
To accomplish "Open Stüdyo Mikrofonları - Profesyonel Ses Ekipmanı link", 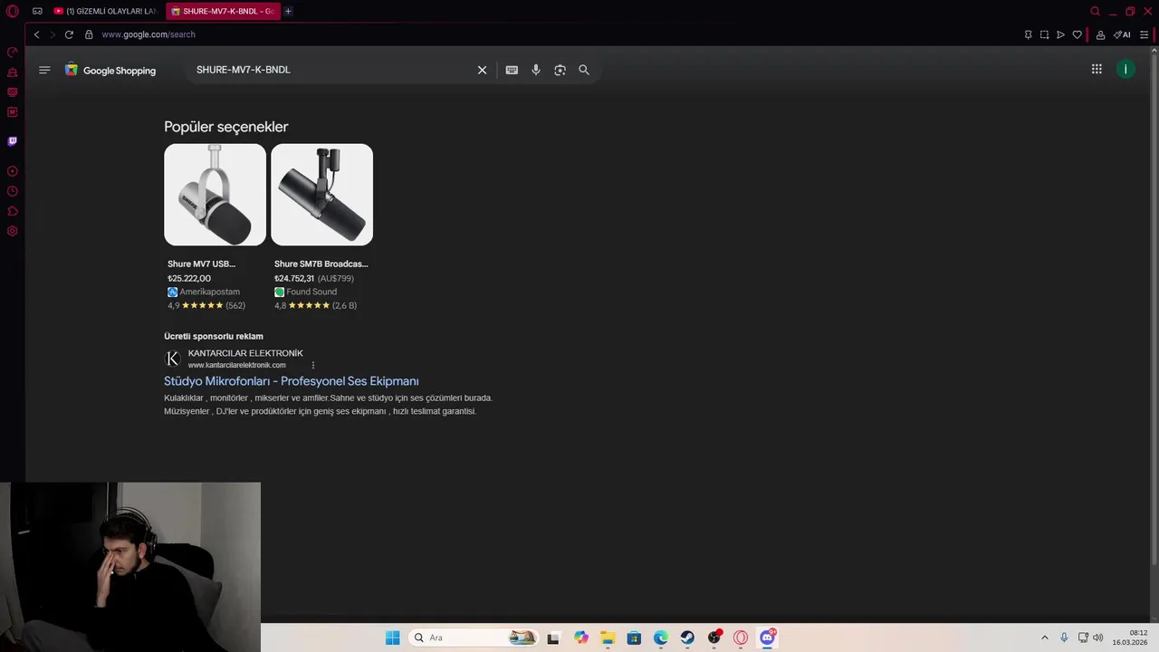I will pyautogui.click(x=292, y=381).
